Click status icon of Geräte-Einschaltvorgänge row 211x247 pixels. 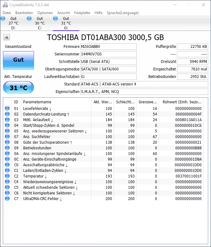point(7,159)
